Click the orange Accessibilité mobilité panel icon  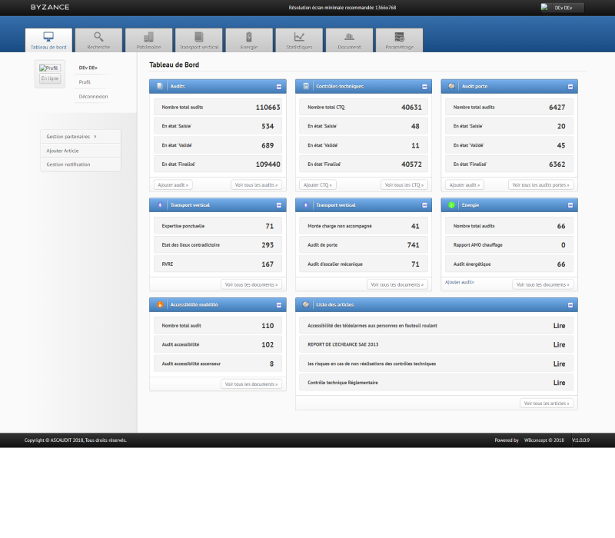pyautogui.click(x=160, y=304)
